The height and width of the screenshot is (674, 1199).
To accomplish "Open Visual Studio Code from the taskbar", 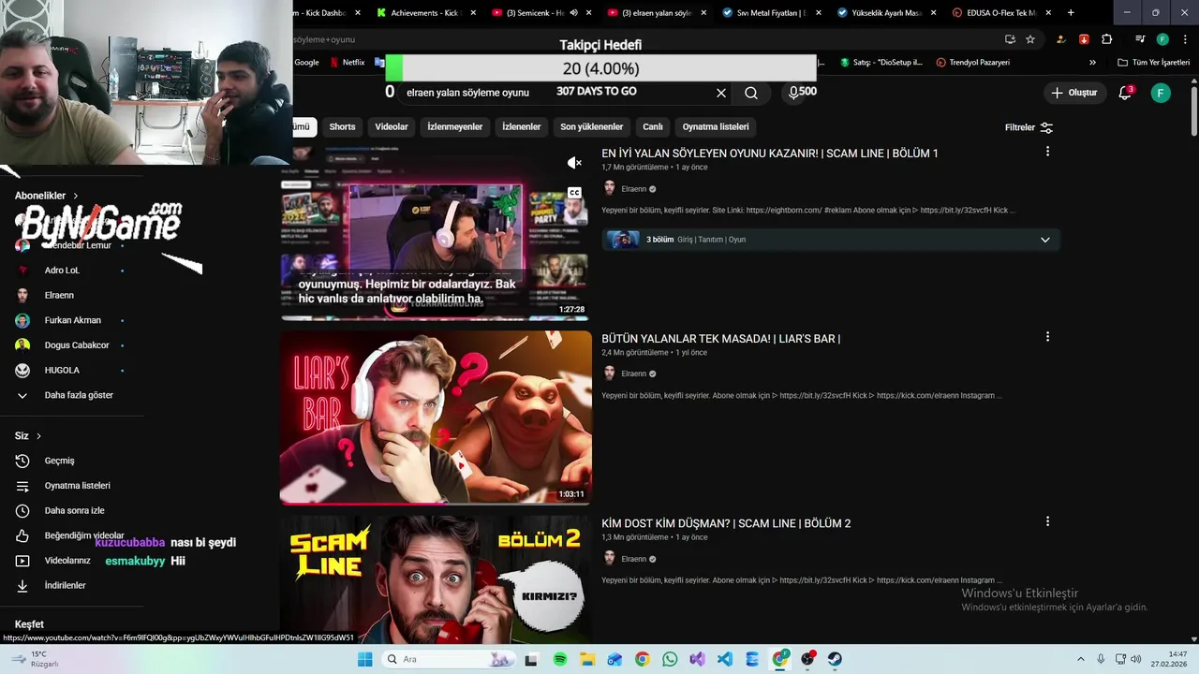I will [x=724, y=659].
